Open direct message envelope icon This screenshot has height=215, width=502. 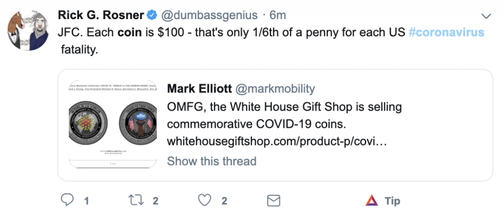(x=273, y=200)
